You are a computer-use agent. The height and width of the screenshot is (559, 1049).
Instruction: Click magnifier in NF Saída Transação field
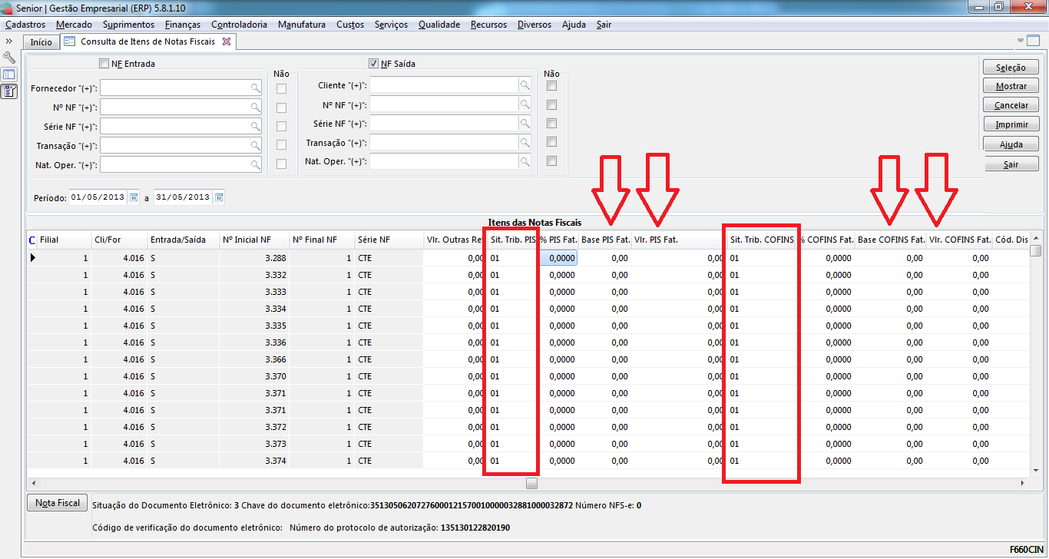point(524,142)
